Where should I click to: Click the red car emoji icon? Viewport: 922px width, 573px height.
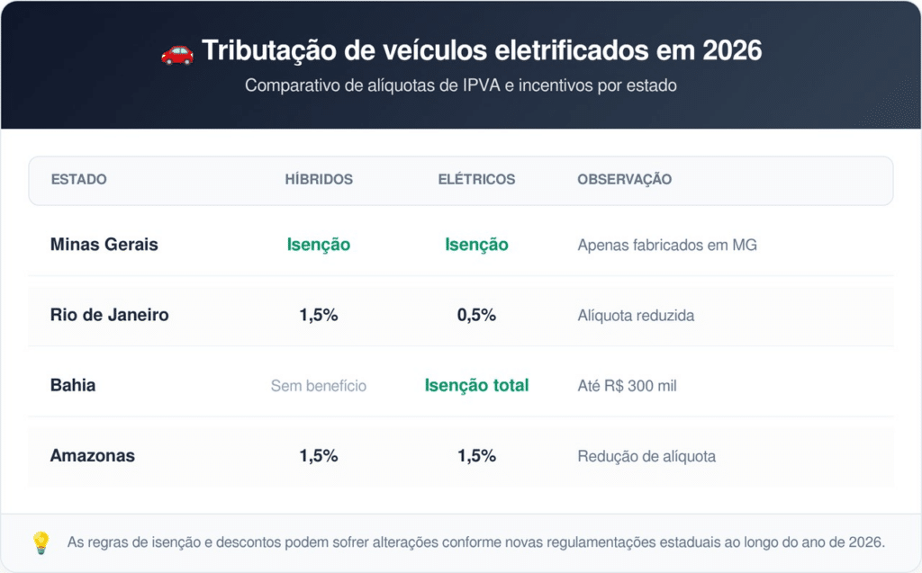pos(177,54)
